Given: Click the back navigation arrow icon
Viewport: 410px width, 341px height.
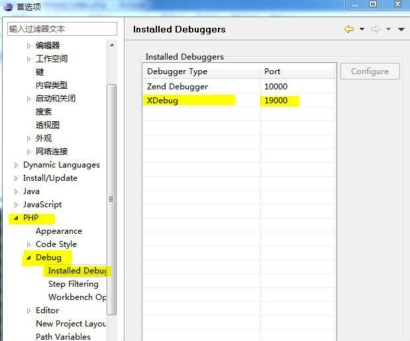Looking at the screenshot, I should pos(349,29).
